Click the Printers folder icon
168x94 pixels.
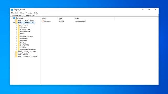tap(19, 43)
